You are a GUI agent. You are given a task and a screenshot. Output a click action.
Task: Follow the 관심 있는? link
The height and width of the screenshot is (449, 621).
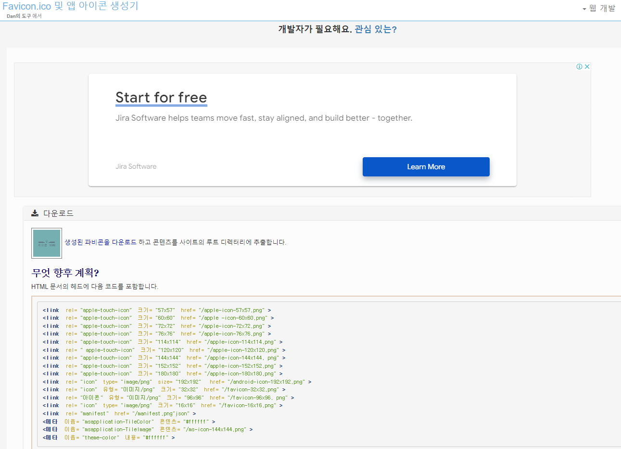click(376, 29)
